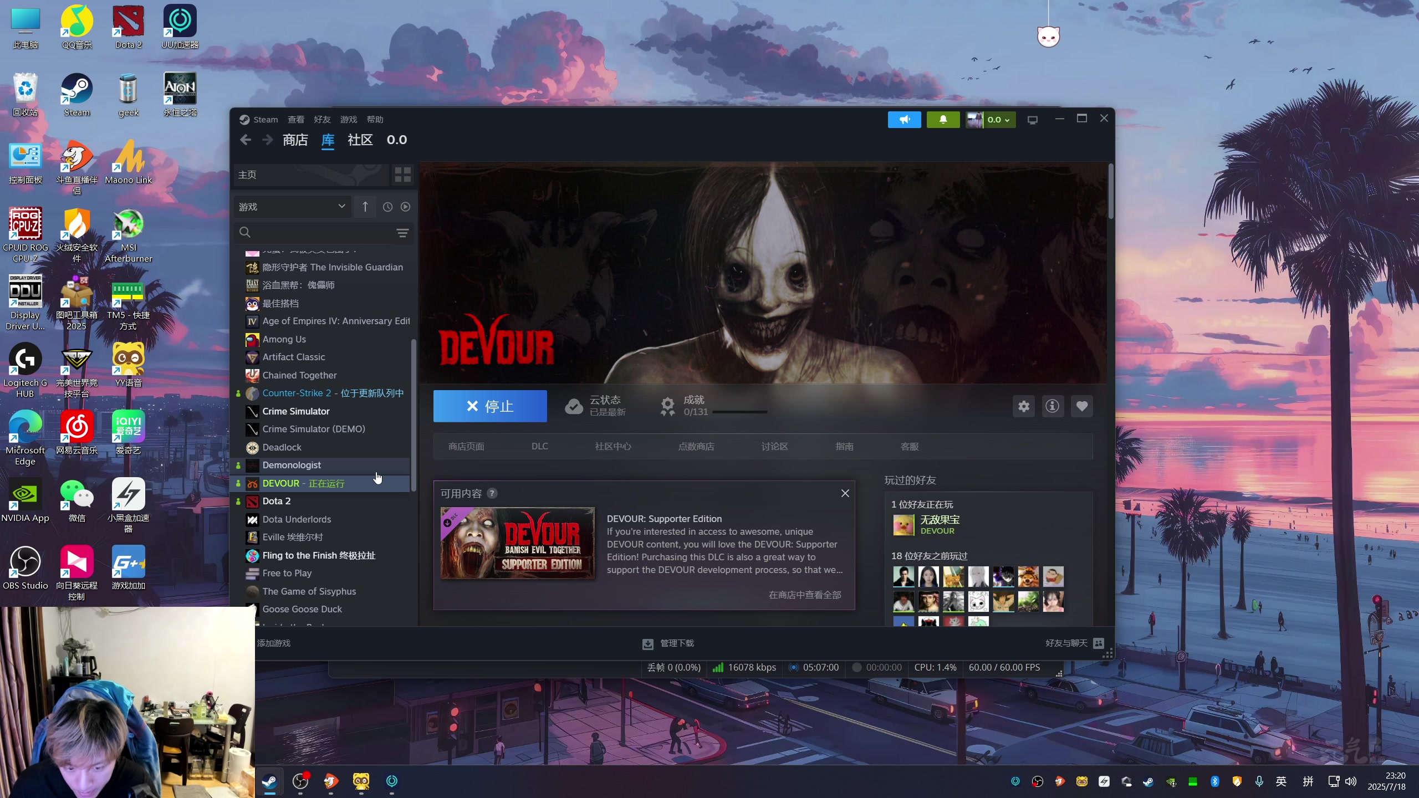This screenshot has width=1419, height=798.
Task: Switch Steam to Big Picture mode
Action: [1032, 120]
